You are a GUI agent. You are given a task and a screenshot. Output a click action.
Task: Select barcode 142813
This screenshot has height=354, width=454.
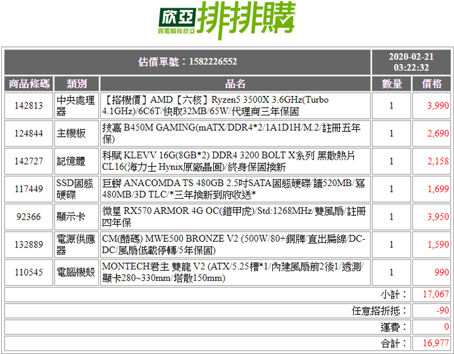(28, 105)
